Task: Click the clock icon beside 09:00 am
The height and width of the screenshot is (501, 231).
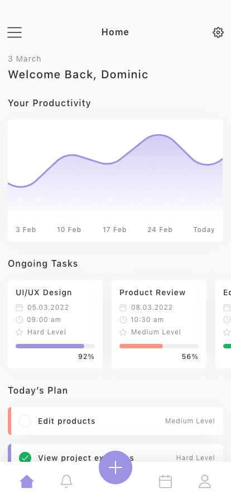Action: tap(19, 319)
